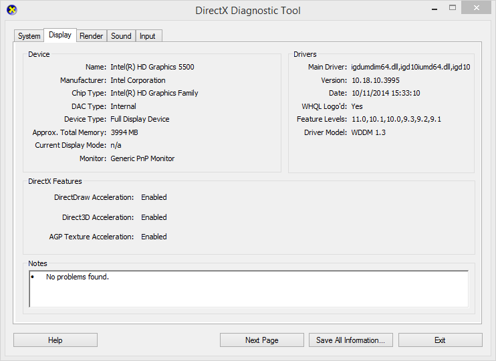The height and width of the screenshot is (361, 496).
Task: Click 'Full Display Device' value
Action: (x=140, y=119)
